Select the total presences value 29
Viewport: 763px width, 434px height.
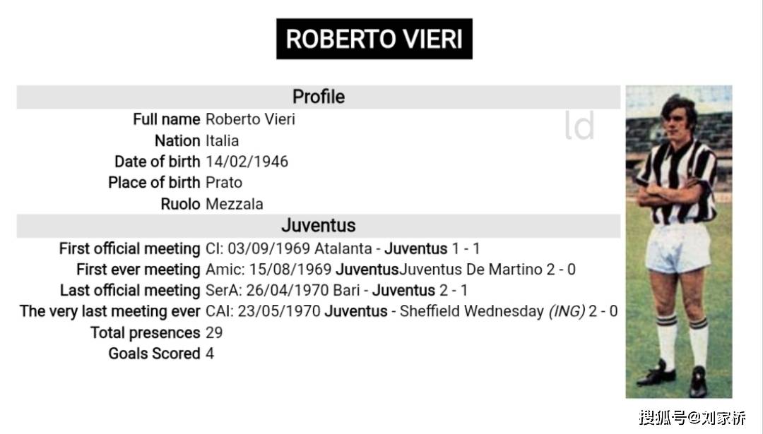coord(213,333)
